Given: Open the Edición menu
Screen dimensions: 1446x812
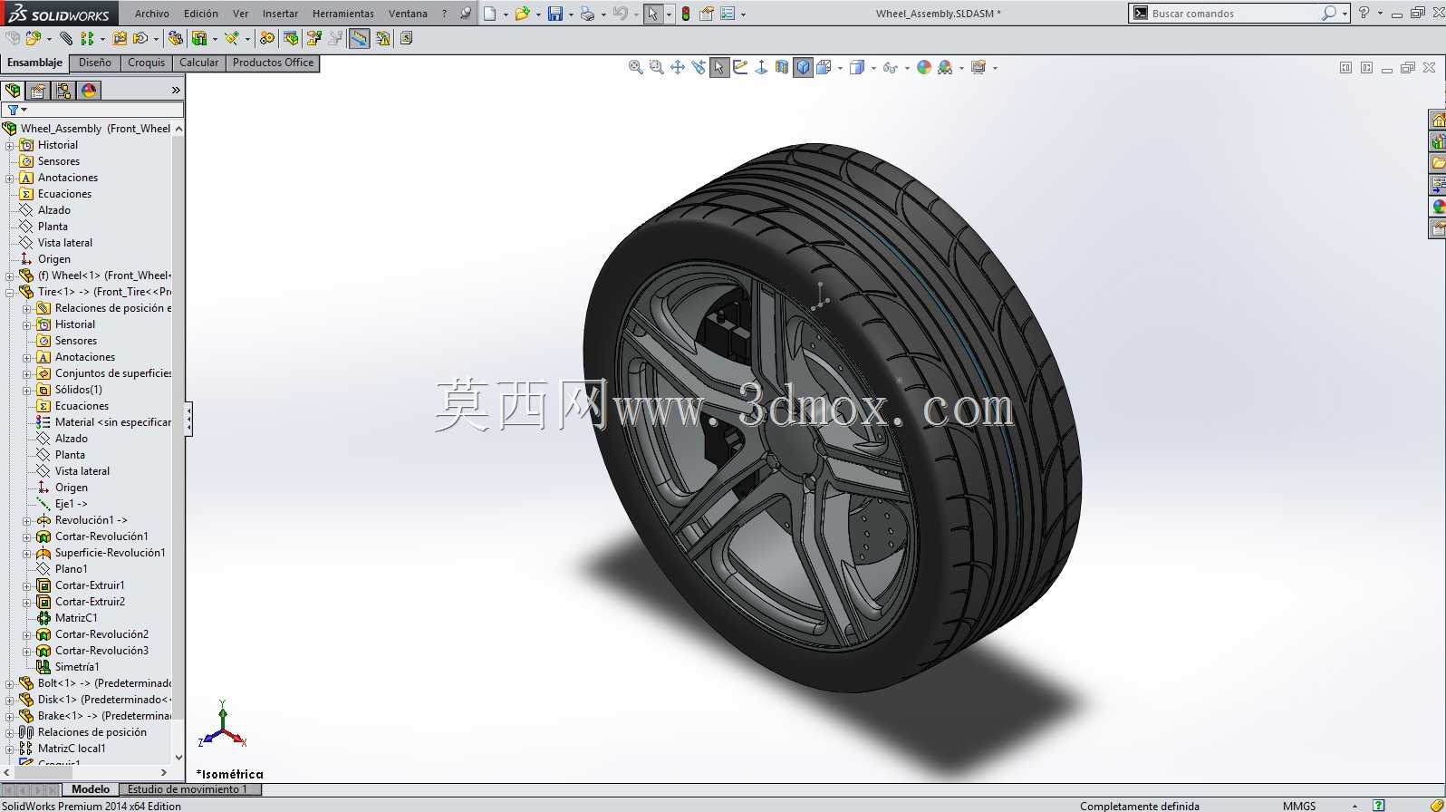Looking at the screenshot, I should point(201,14).
